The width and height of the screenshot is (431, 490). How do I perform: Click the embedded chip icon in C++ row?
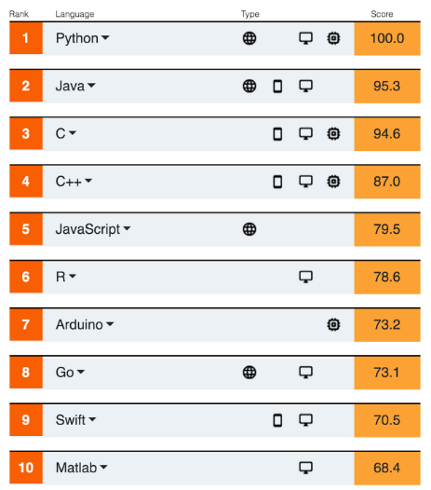333,182
